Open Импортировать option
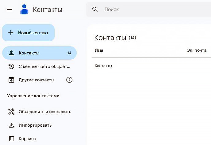Screen dimensions: 211x145 [x=40, y=125]
